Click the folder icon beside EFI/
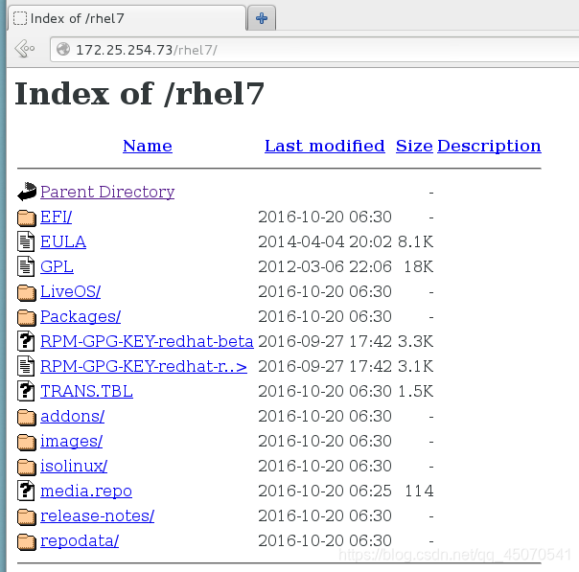Screen dimensions: 579x572 coord(27,217)
